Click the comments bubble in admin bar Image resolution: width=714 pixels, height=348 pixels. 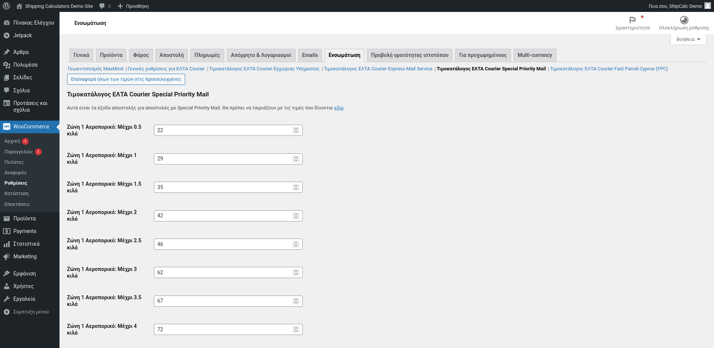click(x=102, y=6)
